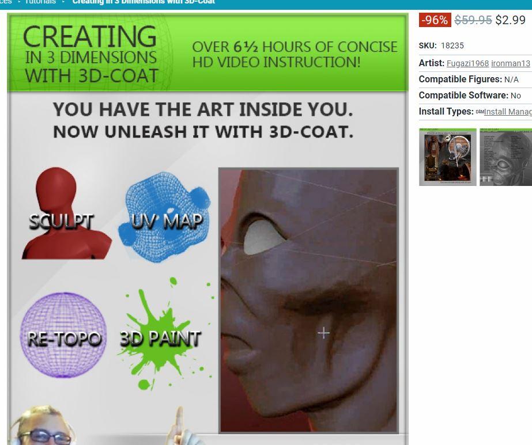
Task: Click the Compatible Figures N/A value
Action: (511, 79)
